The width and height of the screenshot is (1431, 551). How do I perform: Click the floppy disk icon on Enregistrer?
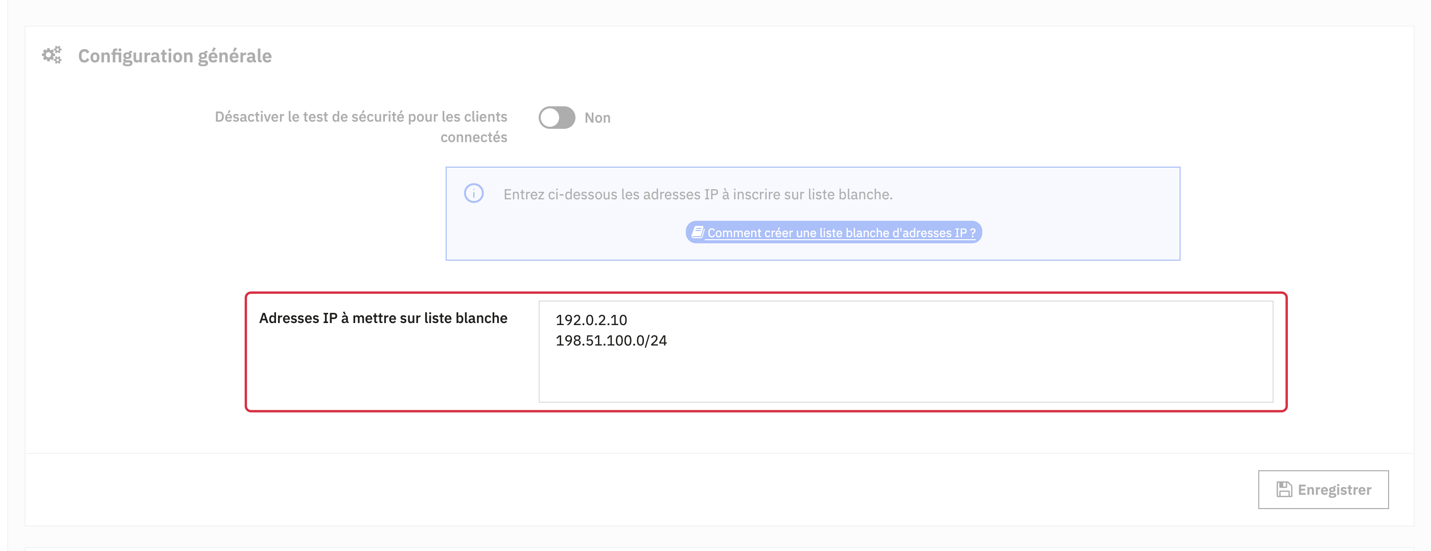point(1284,489)
